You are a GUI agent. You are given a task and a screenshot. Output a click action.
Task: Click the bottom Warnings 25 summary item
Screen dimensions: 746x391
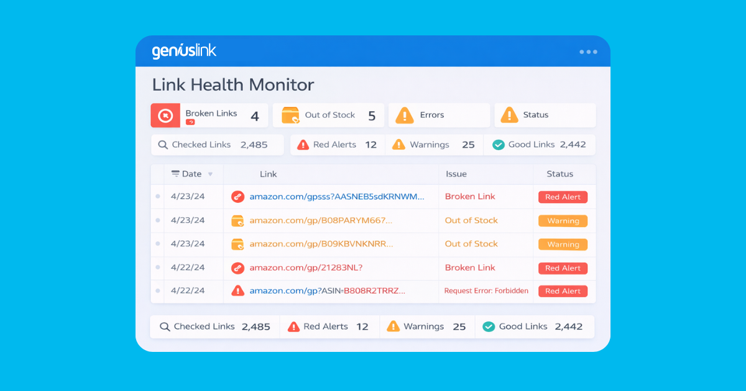(426, 326)
